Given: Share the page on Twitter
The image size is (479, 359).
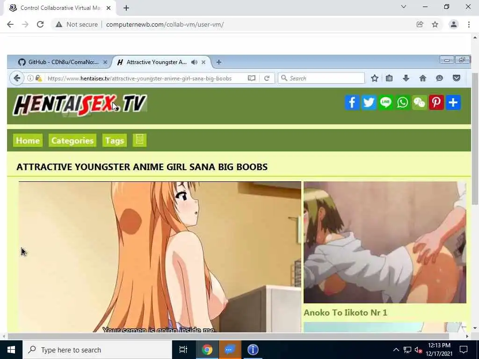Looking at the screenshot, I should pyautogui.click(x=369, y=102).
